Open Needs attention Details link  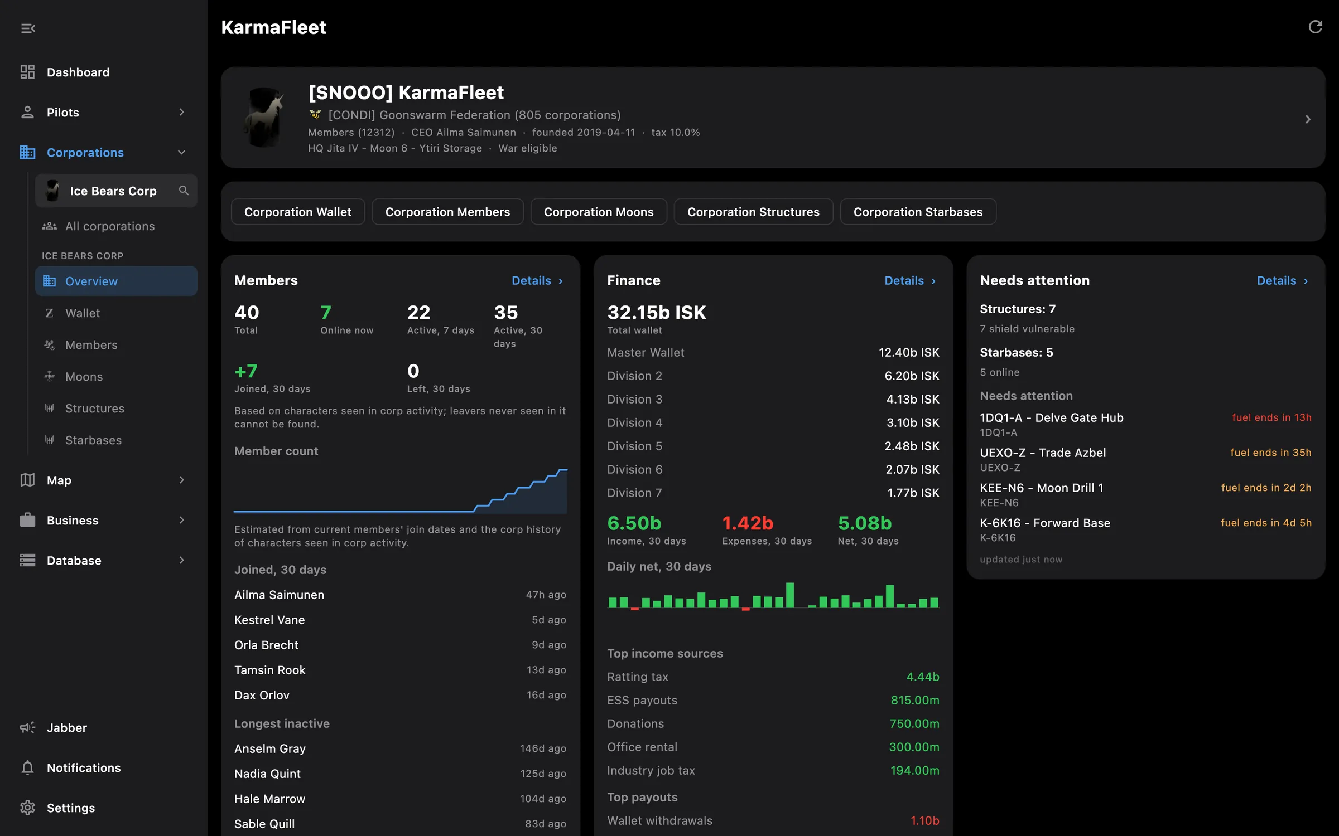pyautogui.click(x=1283, y=280)
